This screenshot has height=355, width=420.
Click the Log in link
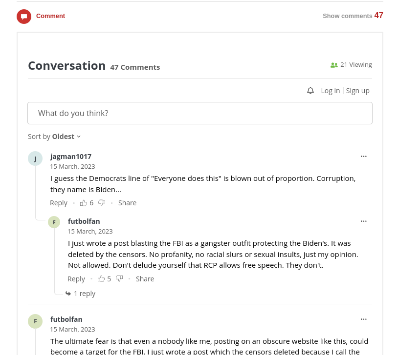tap(330, 91)
